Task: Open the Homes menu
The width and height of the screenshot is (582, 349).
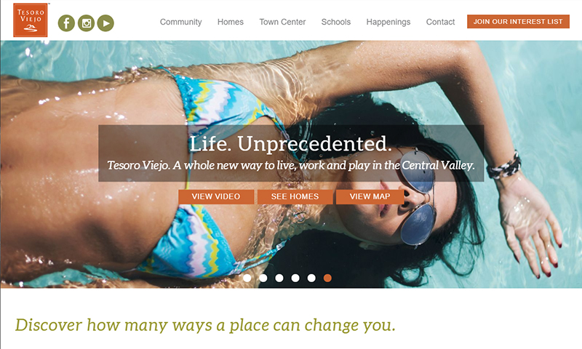Action: point(231,23)
